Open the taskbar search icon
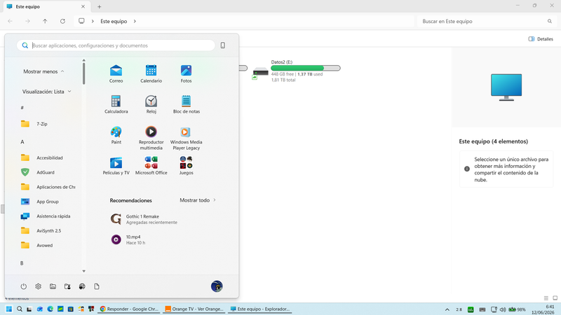 tap(20, 309)
